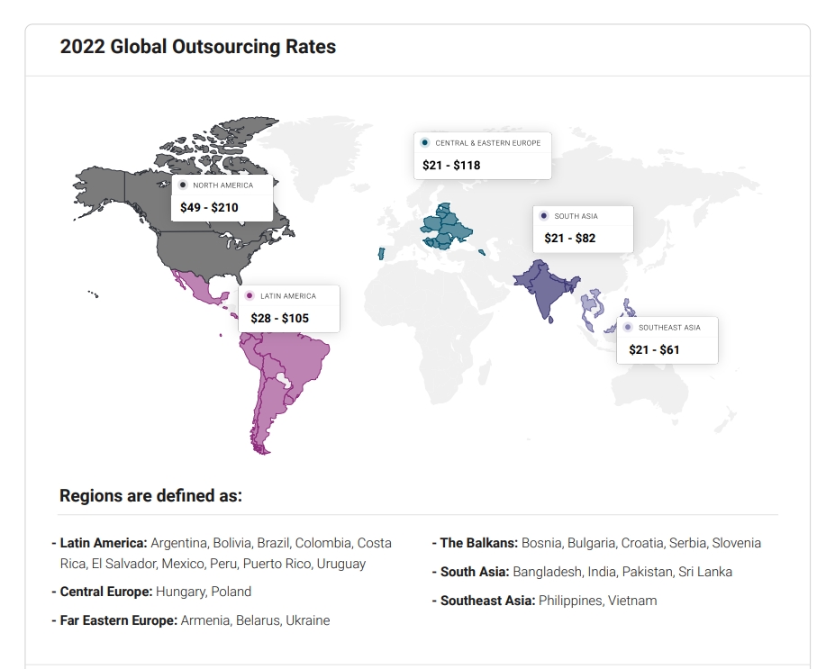Click the Latin America definition entry
This screenshot has height=669, width=826.
pyautogui.click(x=225, y=553)
